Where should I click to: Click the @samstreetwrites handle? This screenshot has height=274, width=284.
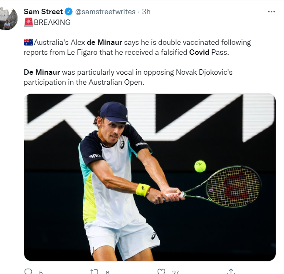(105, 12)
